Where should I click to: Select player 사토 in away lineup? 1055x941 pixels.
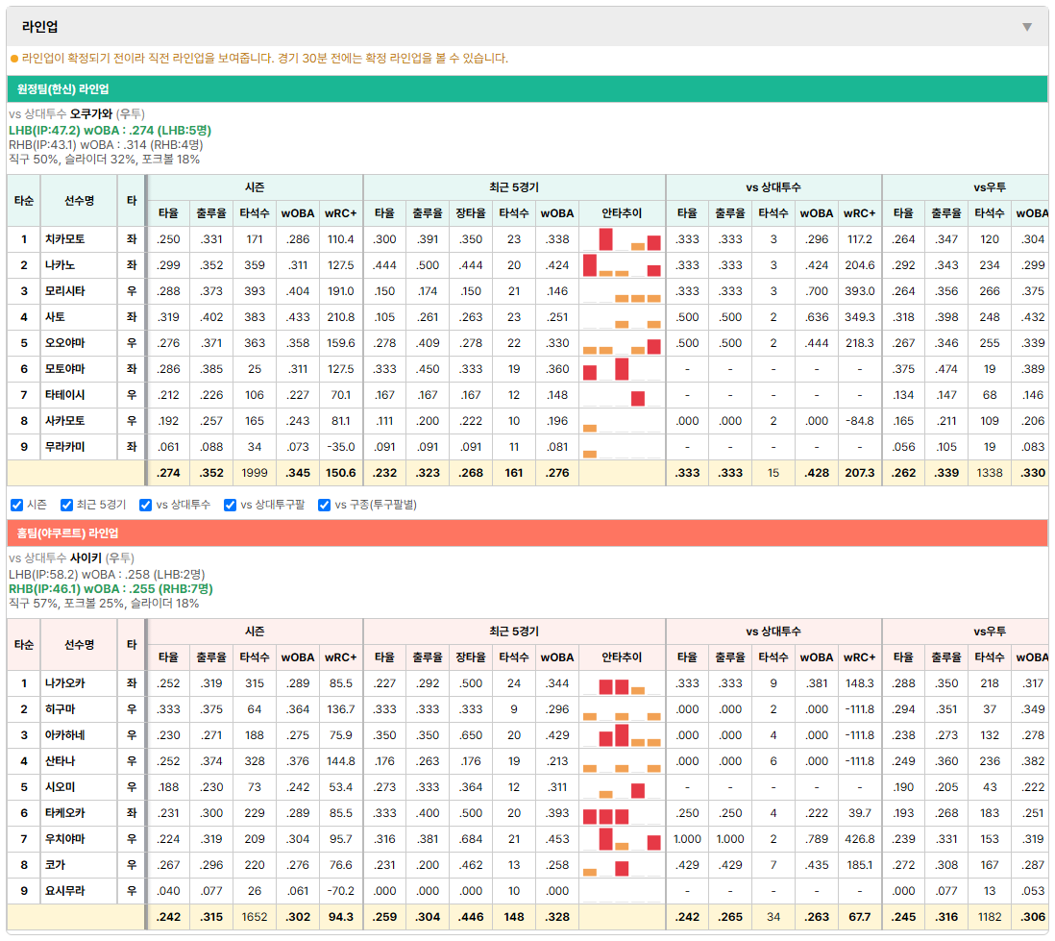[55, 317]
